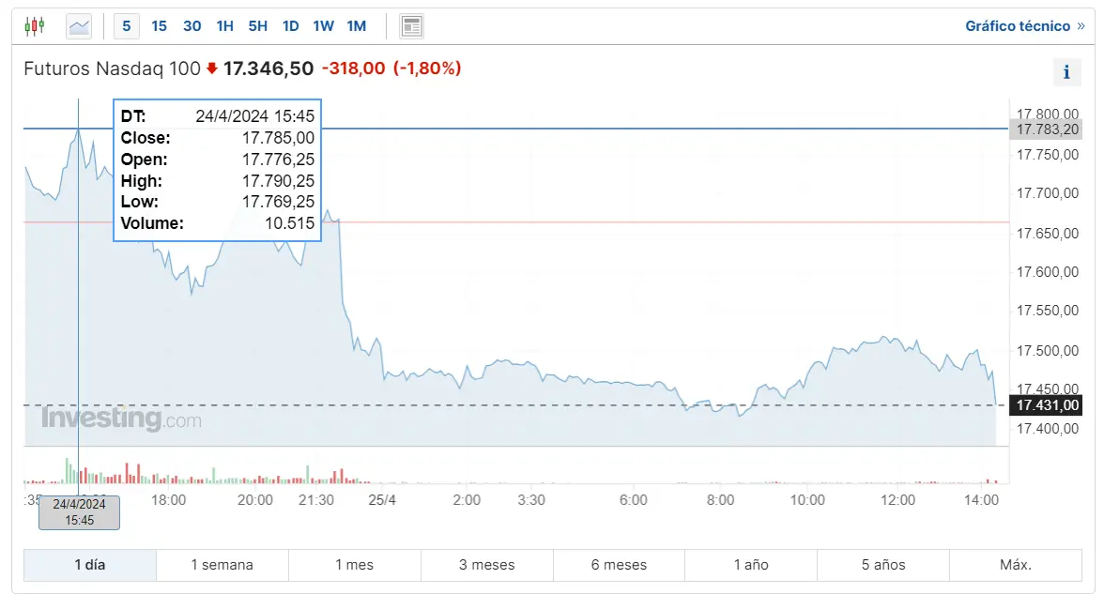The height and width of the screenshot is (594, 1104).
Task: Switch to the Máx. range
Action: (1017, 565)
